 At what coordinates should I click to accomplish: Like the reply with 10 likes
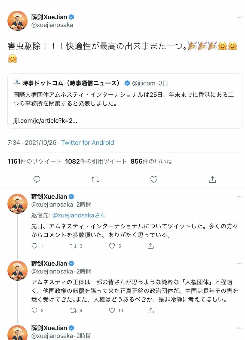point(112,310)
